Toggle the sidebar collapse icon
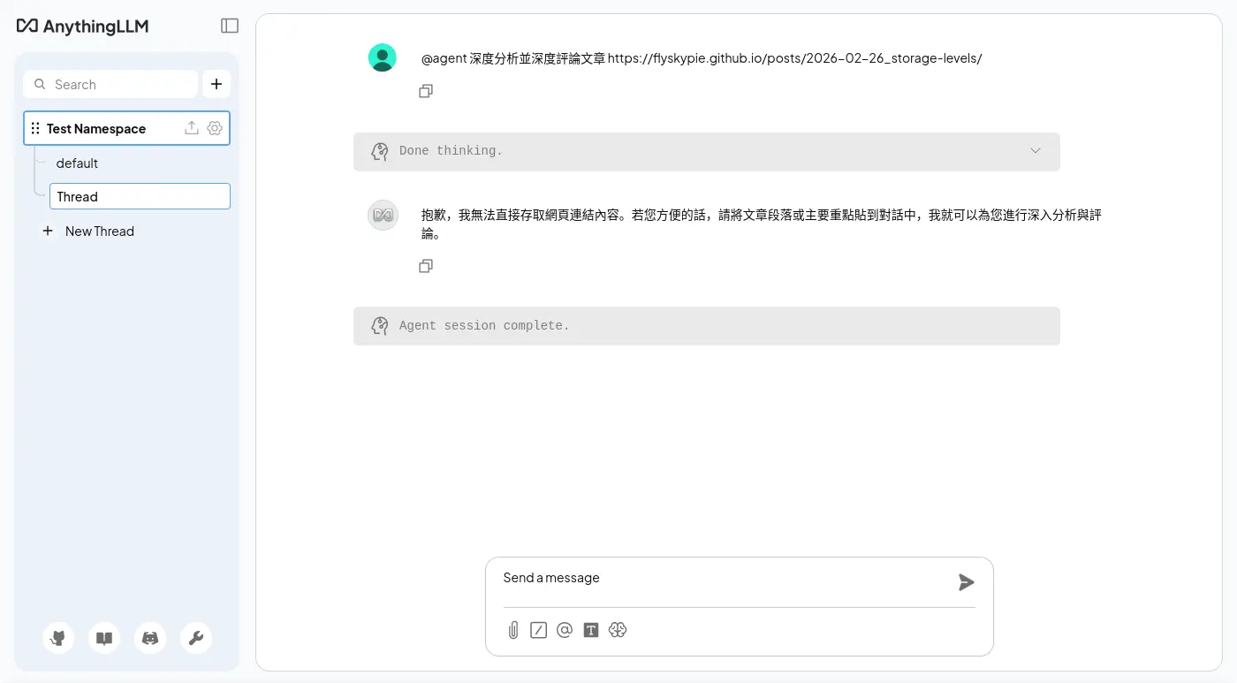 [x=230, y=26]
